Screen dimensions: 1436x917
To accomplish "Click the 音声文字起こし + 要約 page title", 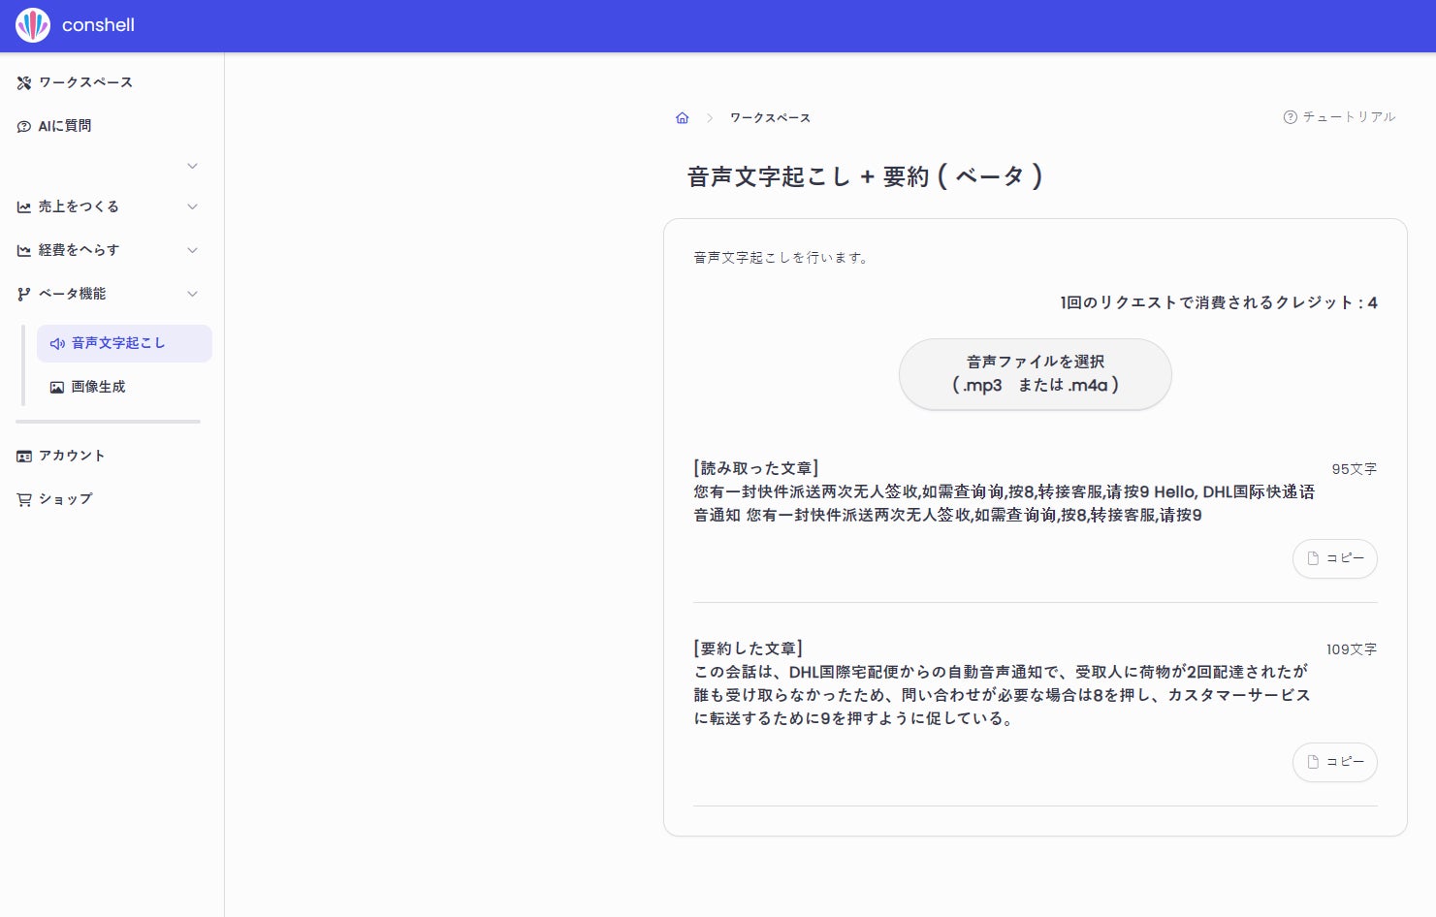I will click(x=865, y=176).
